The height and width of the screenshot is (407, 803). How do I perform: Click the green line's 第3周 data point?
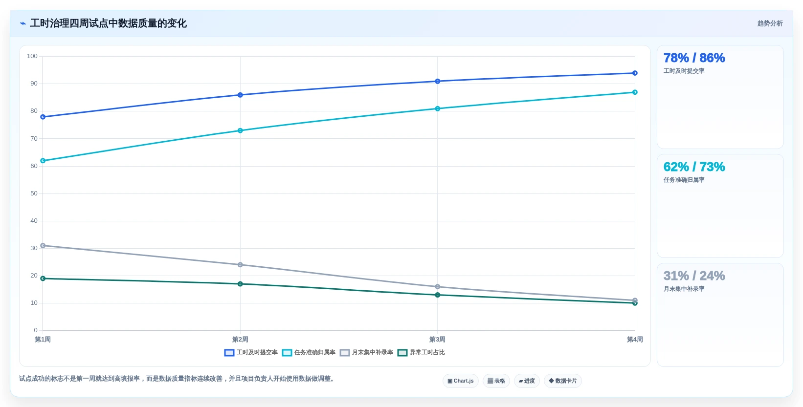438,295
